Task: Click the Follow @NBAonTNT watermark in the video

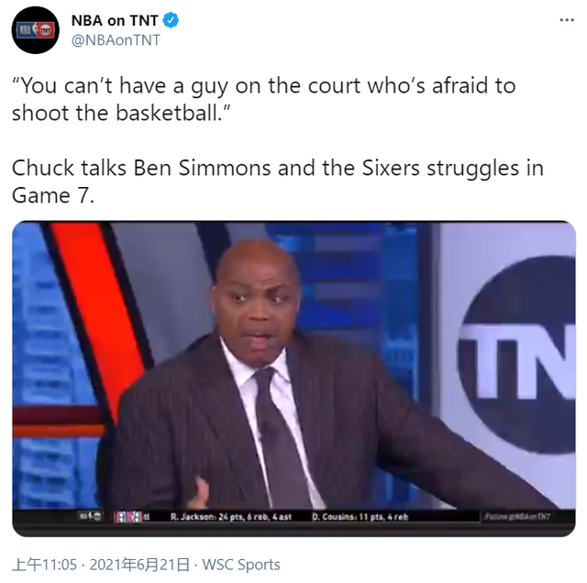Action: (517, 516)
